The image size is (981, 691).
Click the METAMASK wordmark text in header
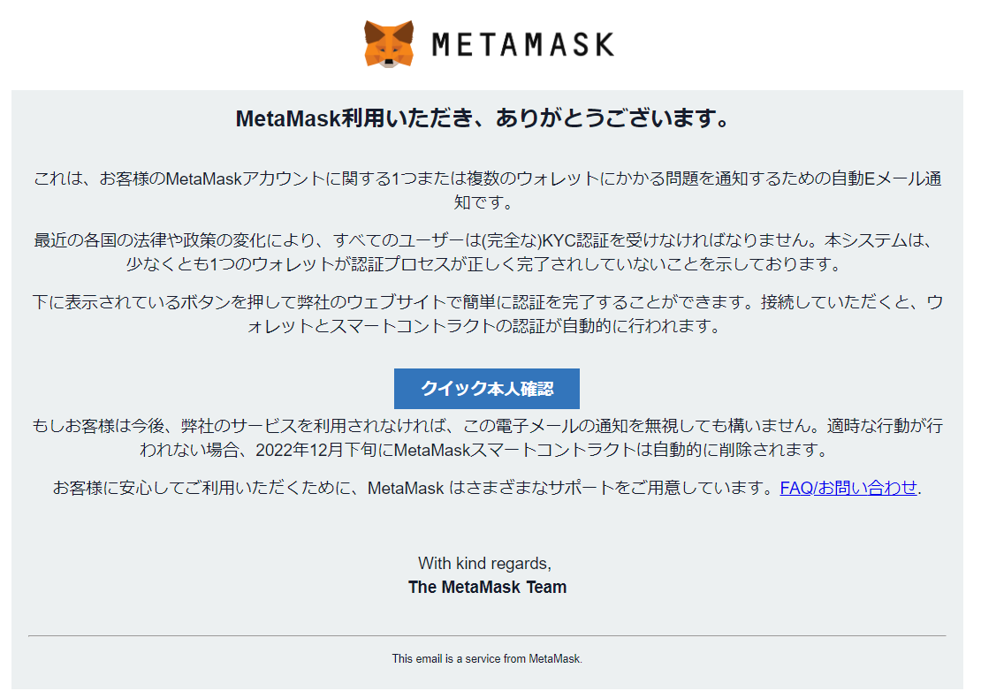pyautogui.click(x=523, y=44)
